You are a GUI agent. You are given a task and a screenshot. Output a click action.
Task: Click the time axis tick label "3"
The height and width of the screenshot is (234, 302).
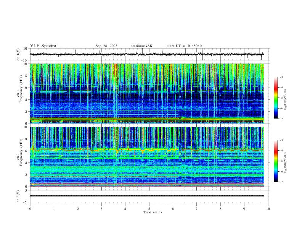click(x=101, y=209)
